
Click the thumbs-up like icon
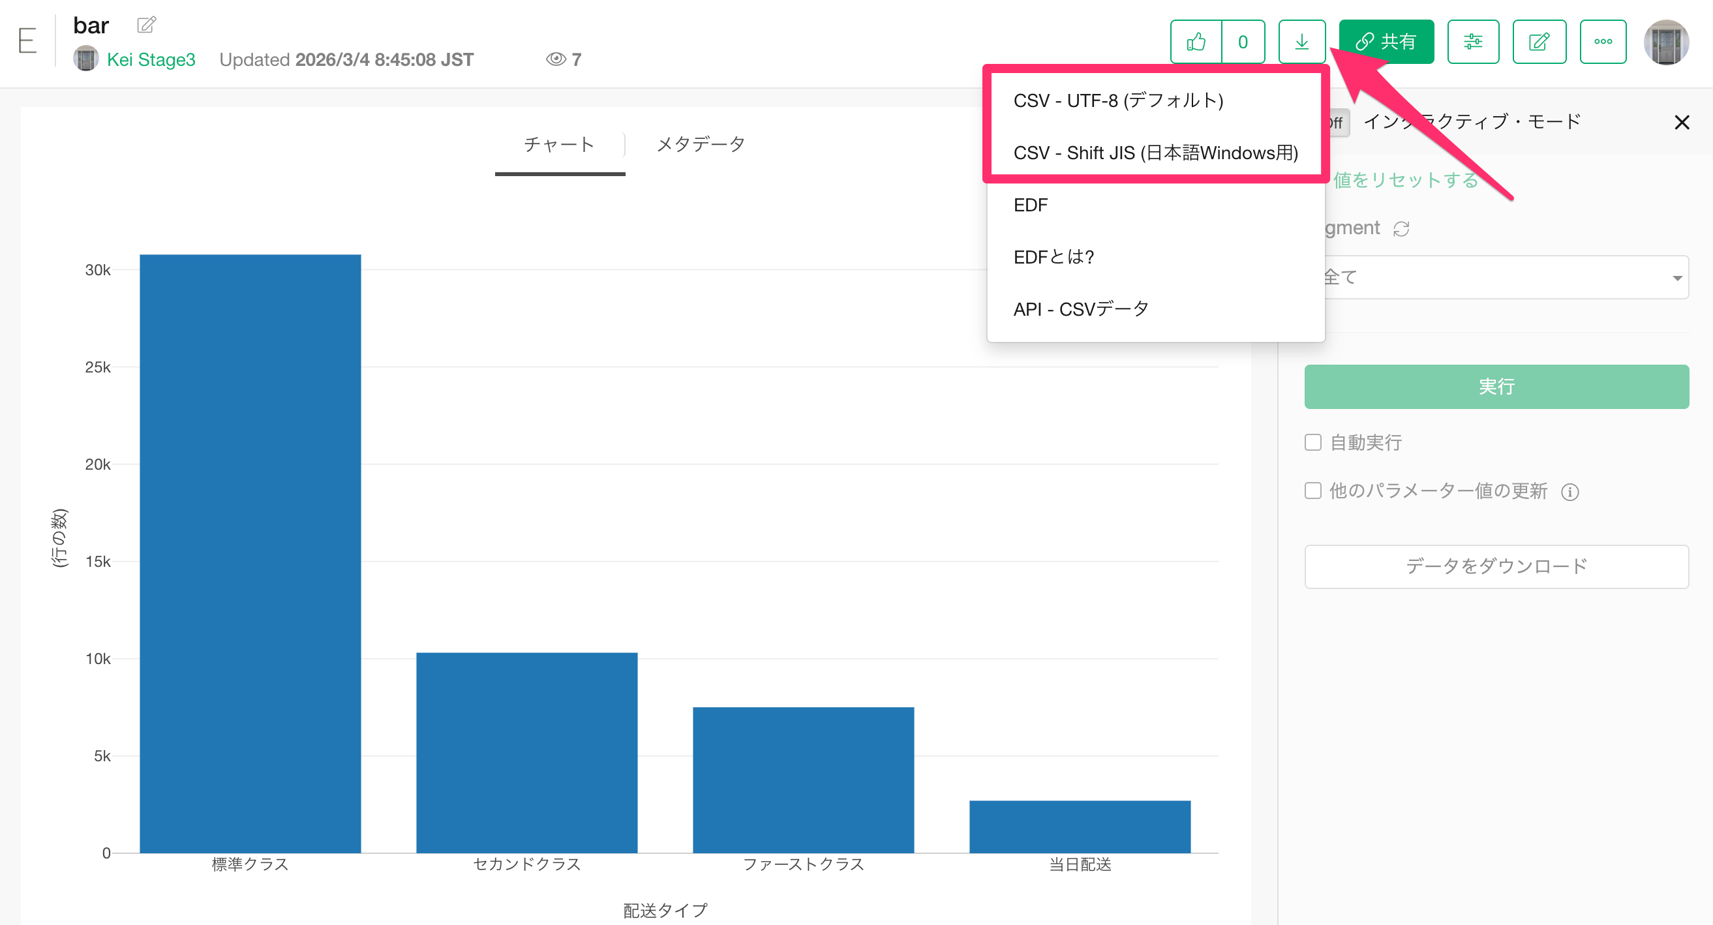click(x=1196, y=42)
